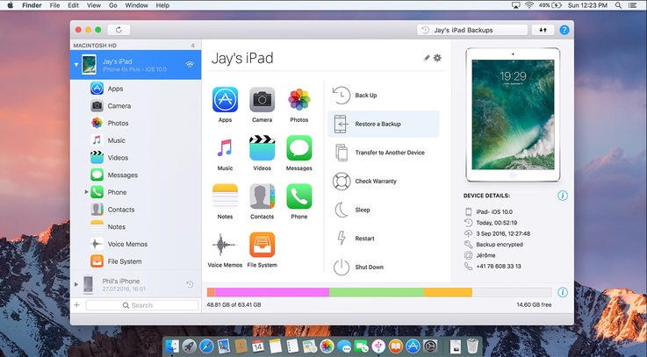Select Videos in the sidebar
The width and height of the screenshot is (647, 357).
136,158
